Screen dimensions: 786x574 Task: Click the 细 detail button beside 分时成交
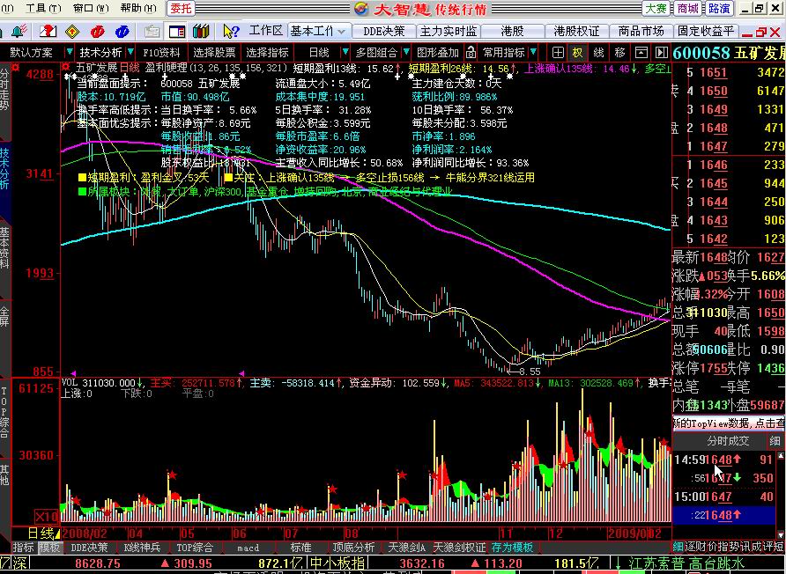pos(775,441)
